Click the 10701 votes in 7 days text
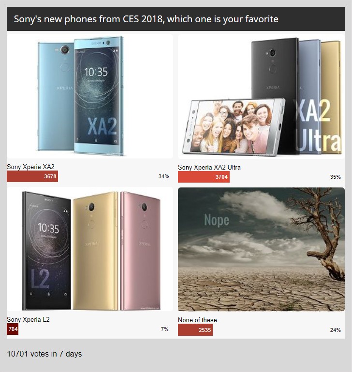This screenshot has width=352, height=372. 44,354
